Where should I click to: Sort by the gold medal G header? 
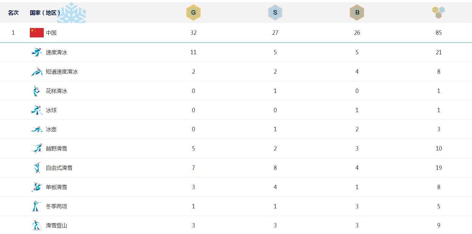[x=193, y=13]
